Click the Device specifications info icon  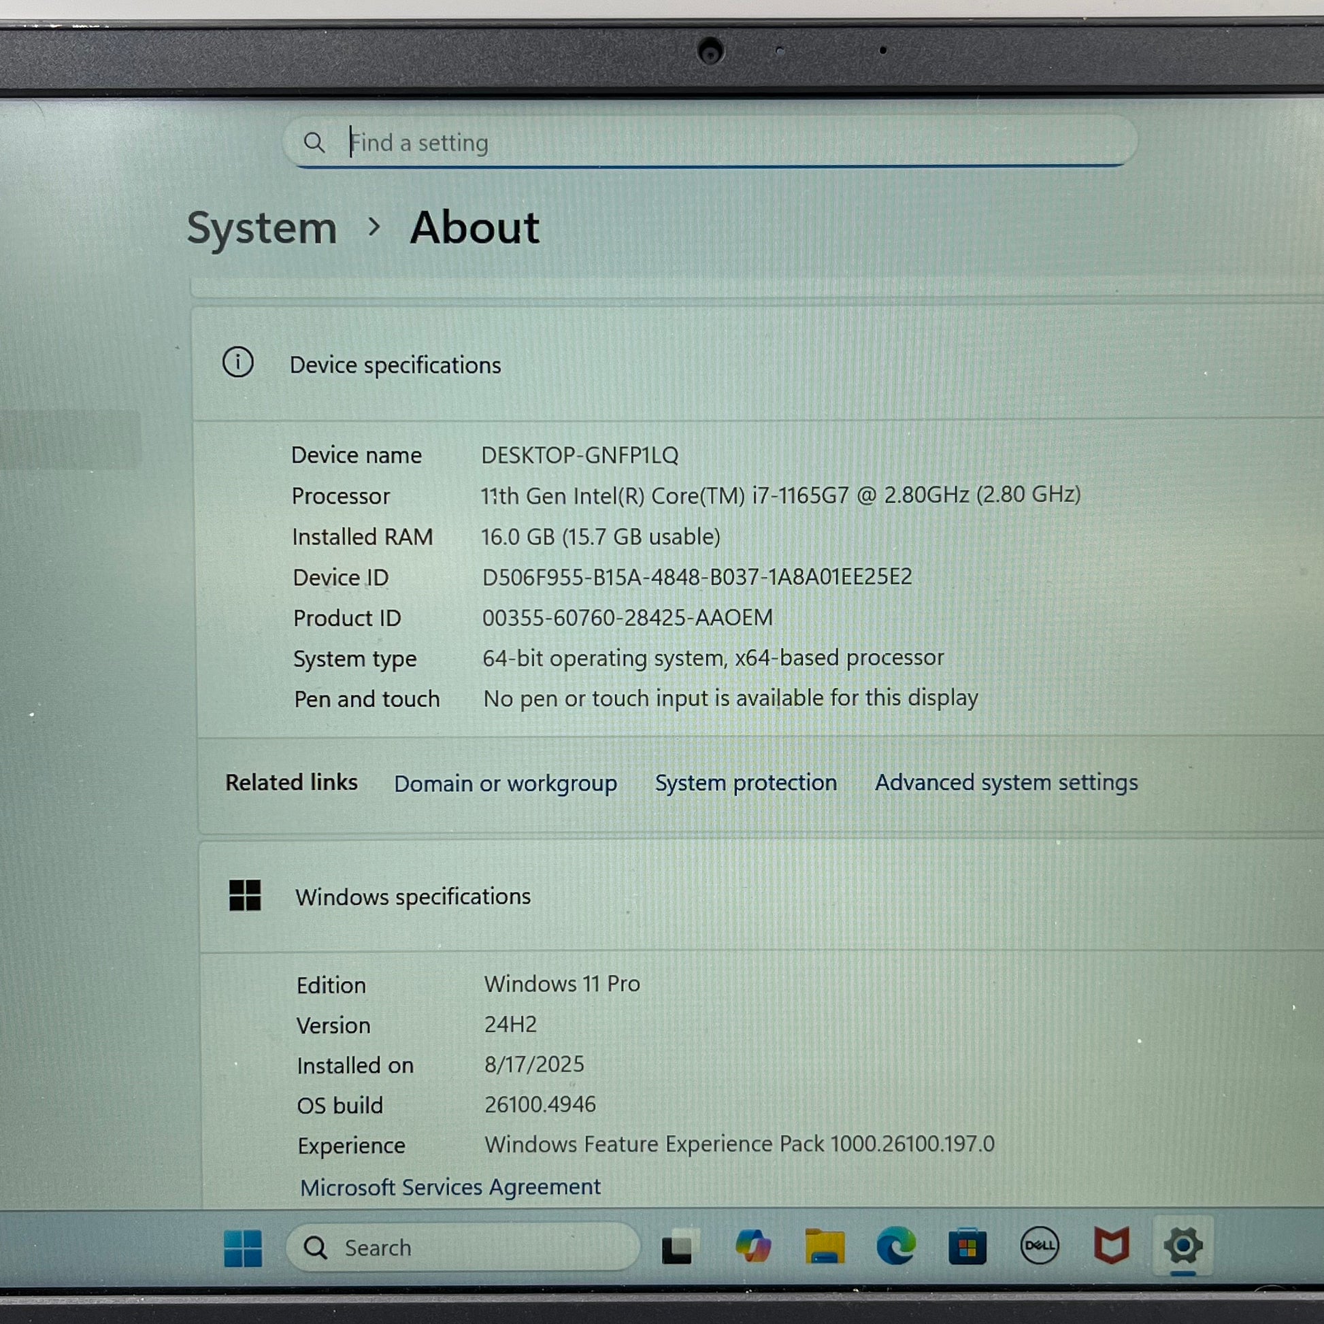point(238,362)
